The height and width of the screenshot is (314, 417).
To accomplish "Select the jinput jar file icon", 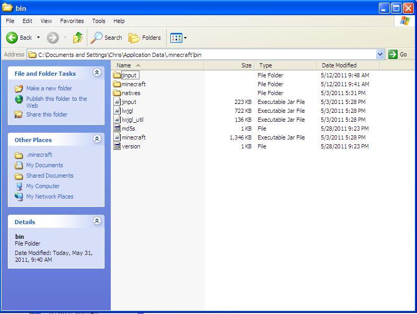I will (117, 102).
